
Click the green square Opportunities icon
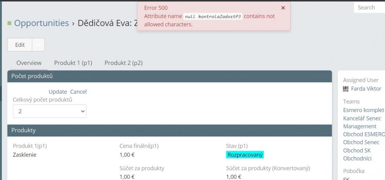(9, 23)
